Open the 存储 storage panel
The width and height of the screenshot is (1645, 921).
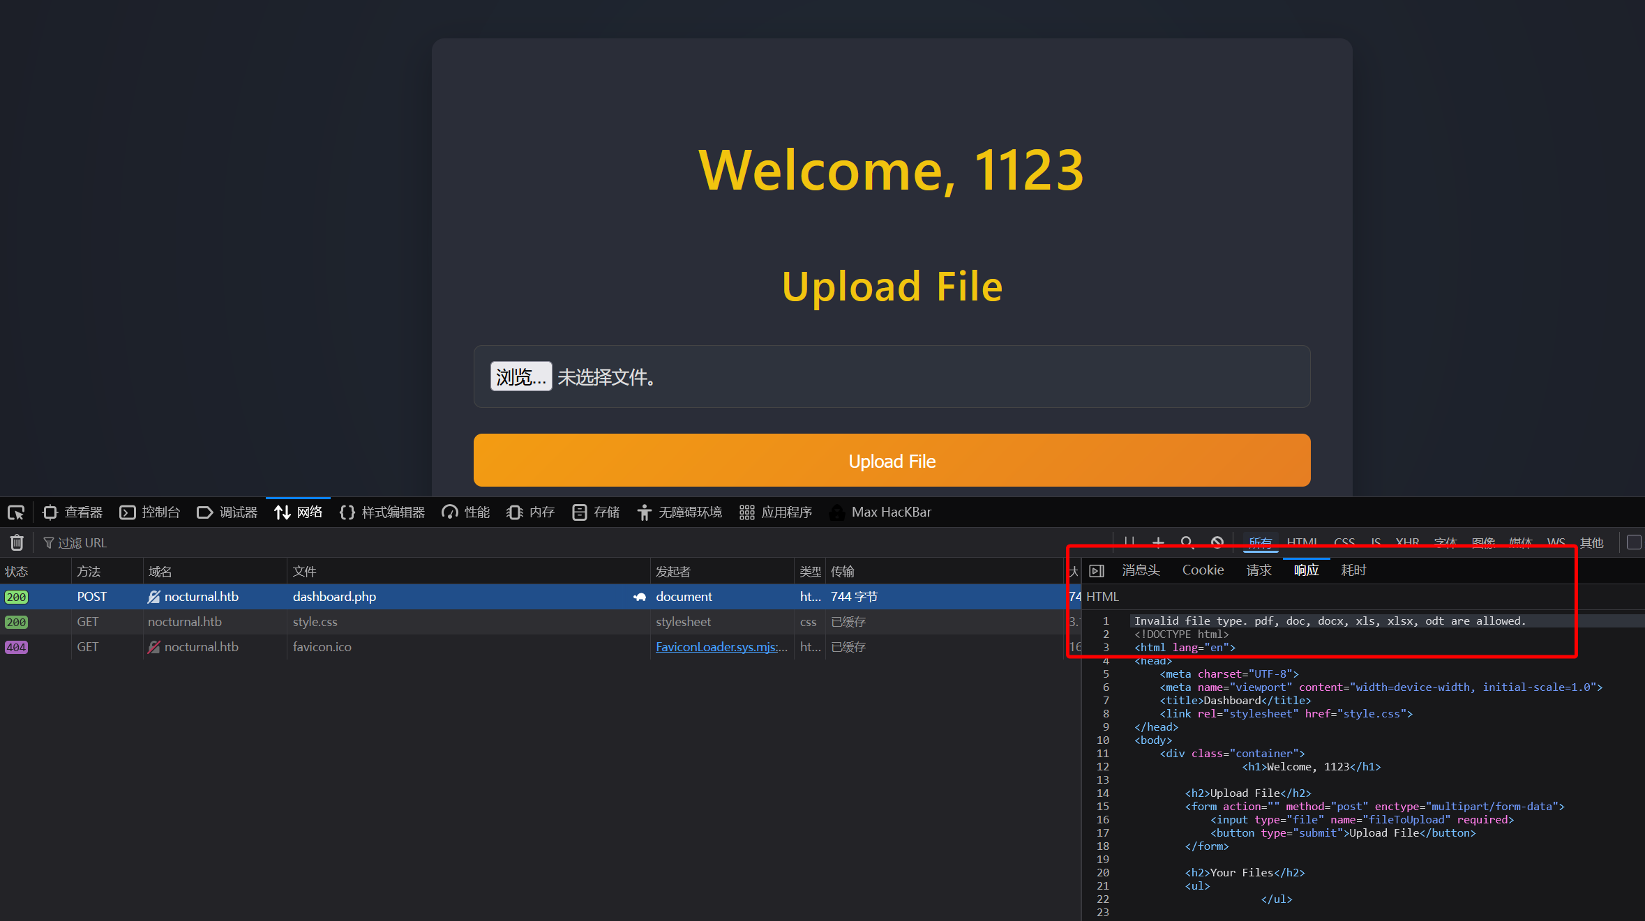click(x=596, y=512)
